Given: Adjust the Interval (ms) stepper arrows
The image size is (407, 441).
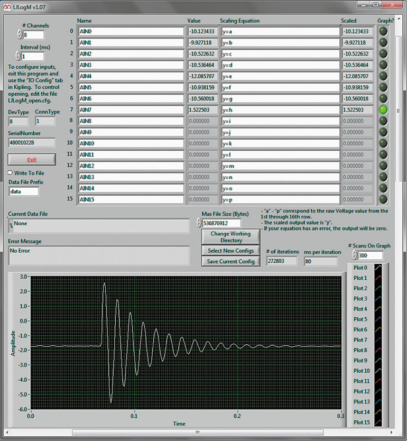Looking at the screenshot, I should 18,56.
